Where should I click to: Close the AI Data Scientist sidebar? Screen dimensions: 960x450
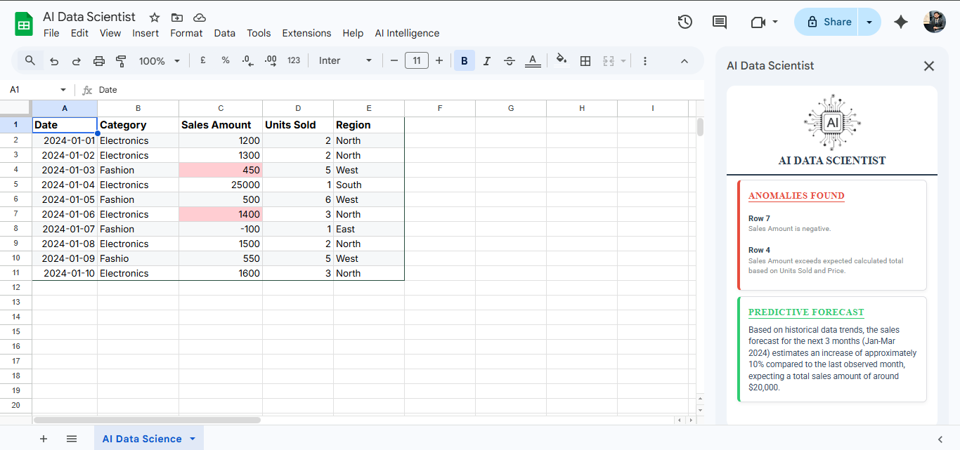[x=929, y=65]
